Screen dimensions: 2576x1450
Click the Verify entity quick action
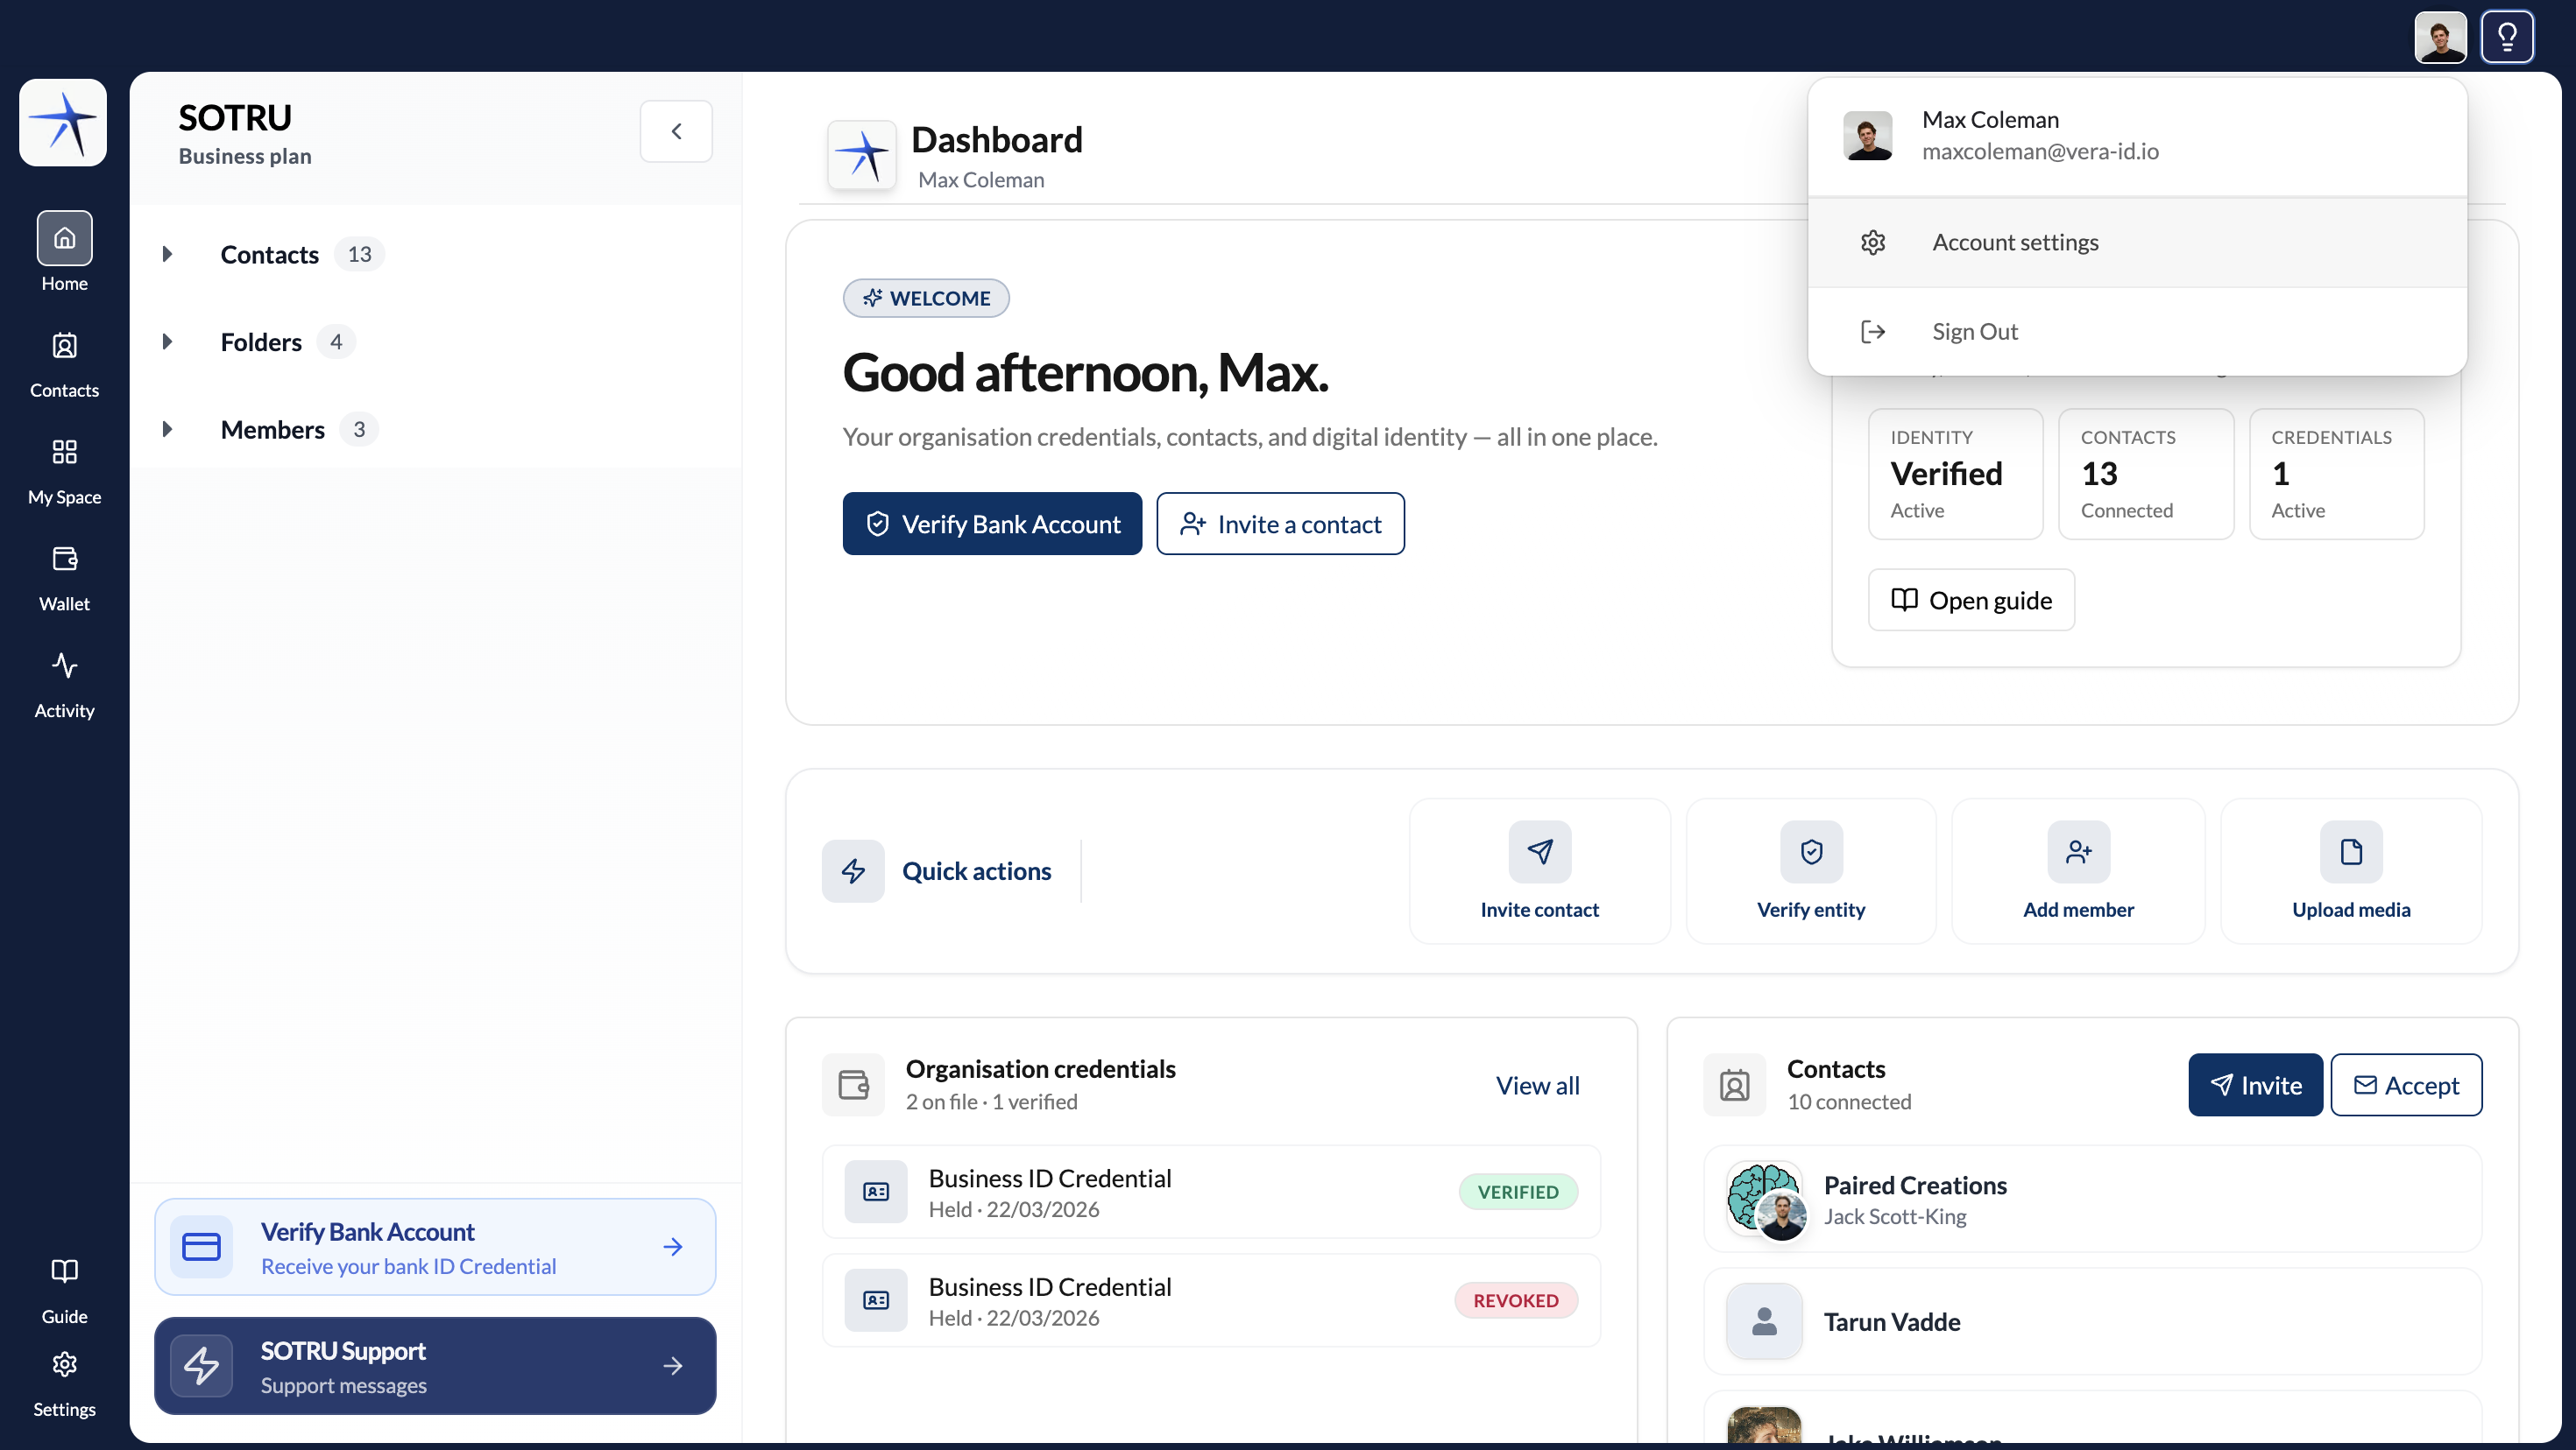pos(1810,870)
